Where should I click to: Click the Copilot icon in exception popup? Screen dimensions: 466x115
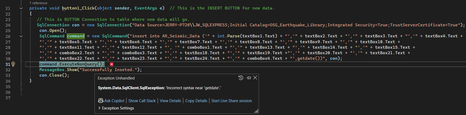101,101
